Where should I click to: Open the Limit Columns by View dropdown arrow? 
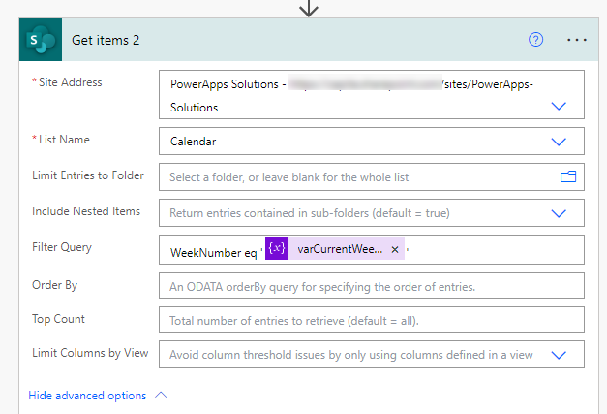[559, 355]
